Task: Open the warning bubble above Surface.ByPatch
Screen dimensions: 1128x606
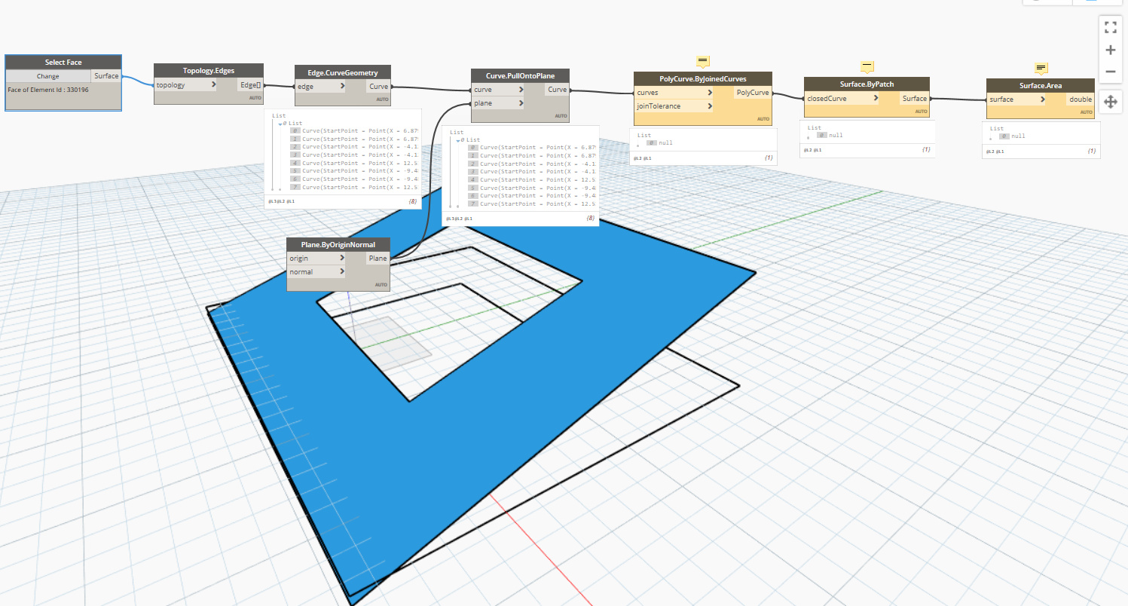Action: click(x=867, y=66)
